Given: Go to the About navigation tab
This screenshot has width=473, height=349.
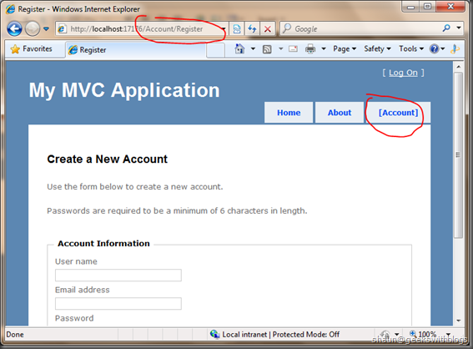Looking at the screenshot, I should 340,113.
